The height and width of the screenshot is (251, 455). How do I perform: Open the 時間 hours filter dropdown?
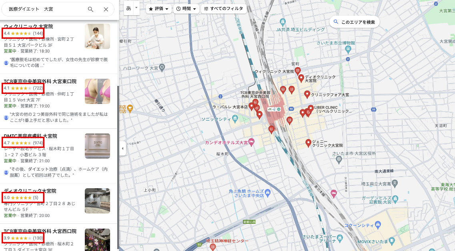(x=186, y=9)
